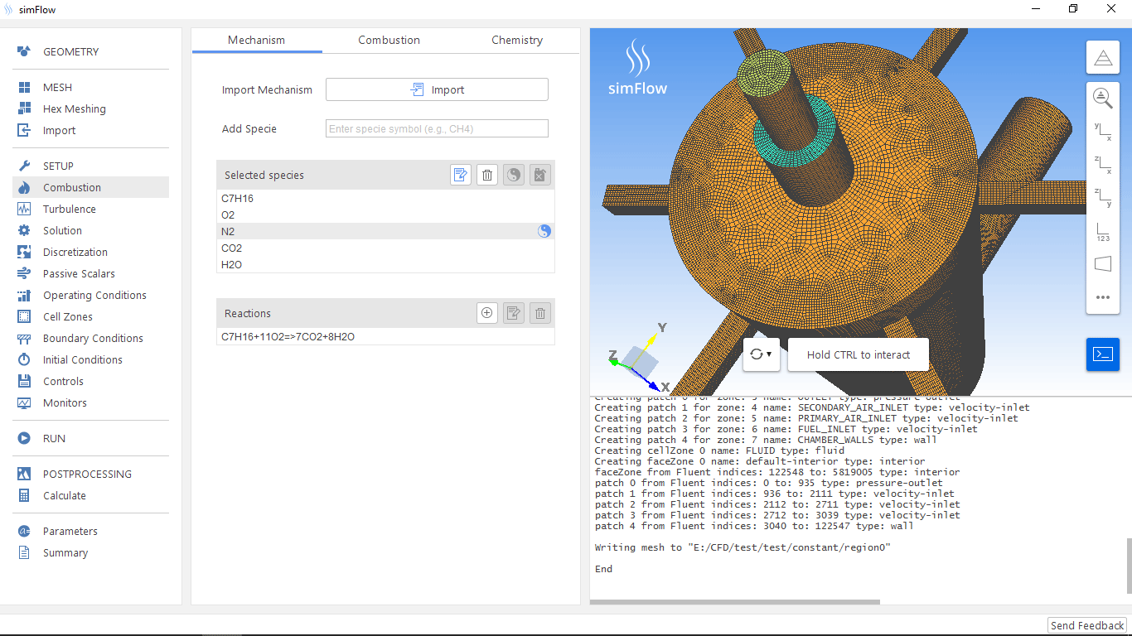
Task: Toggle the 123 axes scale display
Action: 1102,231
